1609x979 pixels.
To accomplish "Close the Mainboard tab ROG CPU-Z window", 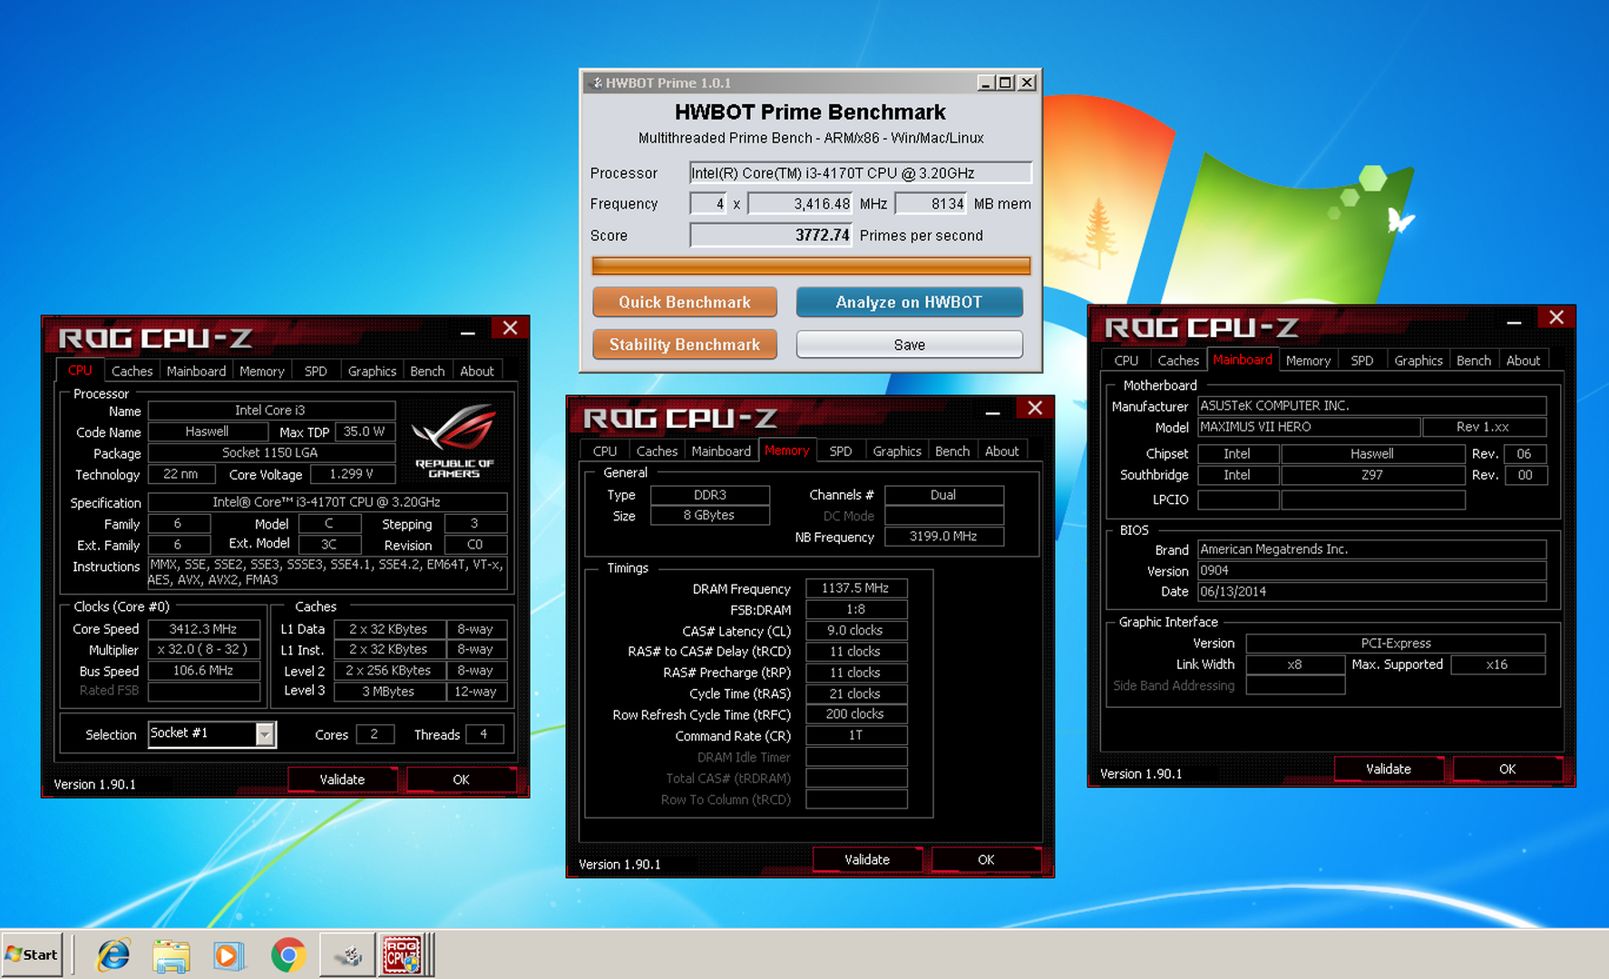I will coord(1556,317).
